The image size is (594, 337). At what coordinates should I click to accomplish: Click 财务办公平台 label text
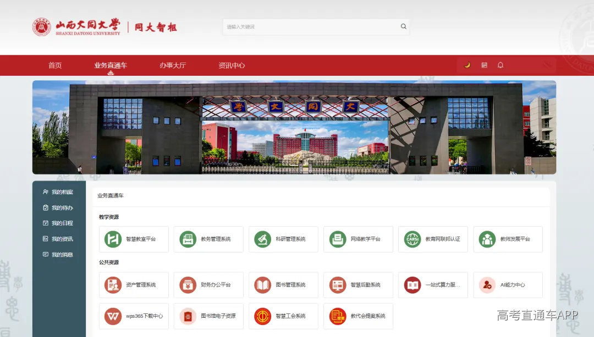[216, 285]
